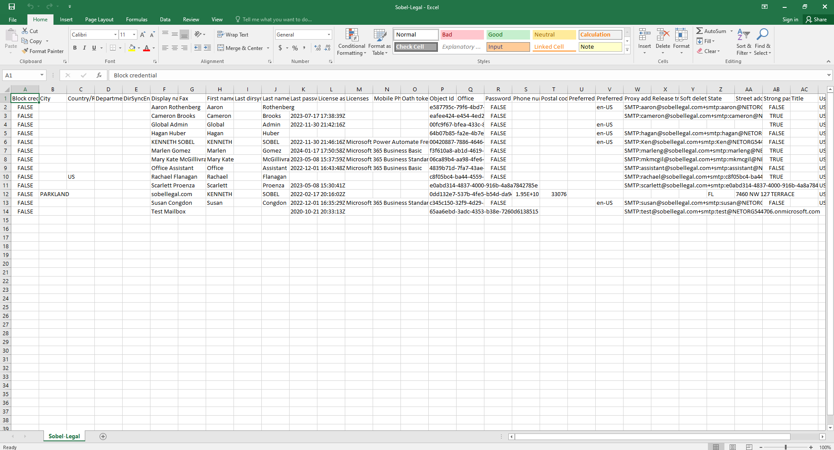Open Sort & Filter tool
Screen dimensions: 834x450
pos(744,42)
